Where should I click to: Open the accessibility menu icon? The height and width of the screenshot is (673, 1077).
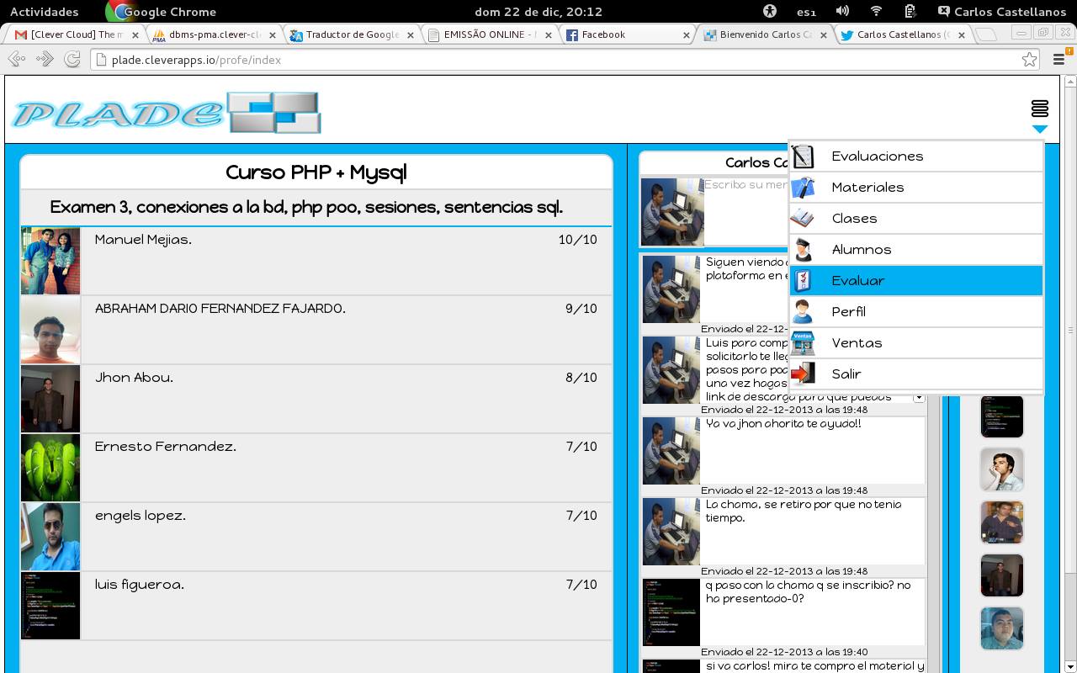769,11
